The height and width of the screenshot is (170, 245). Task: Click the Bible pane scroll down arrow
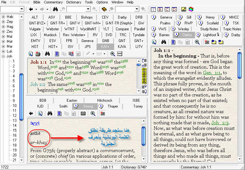[139, 91]
